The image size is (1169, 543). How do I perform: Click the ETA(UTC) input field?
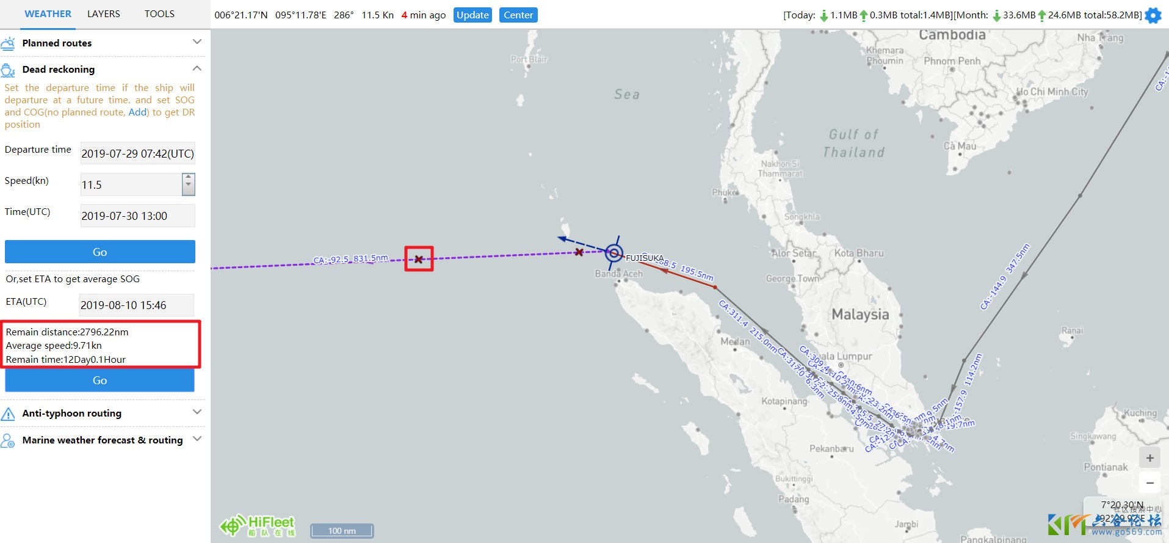pos(137,305)
